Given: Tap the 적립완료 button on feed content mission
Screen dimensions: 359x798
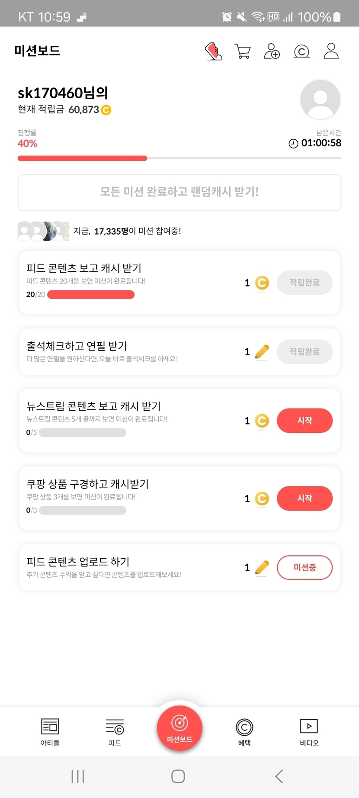Looking at the screenshot, I should pos(305,283).
